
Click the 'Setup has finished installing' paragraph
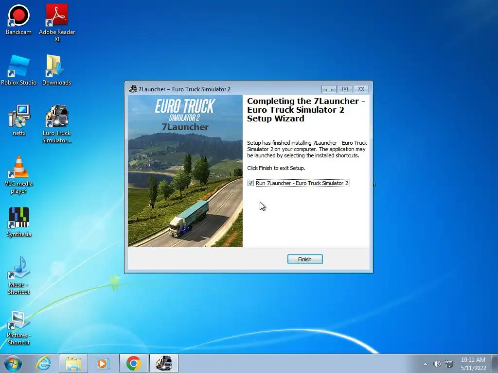(x=307, y=149)
